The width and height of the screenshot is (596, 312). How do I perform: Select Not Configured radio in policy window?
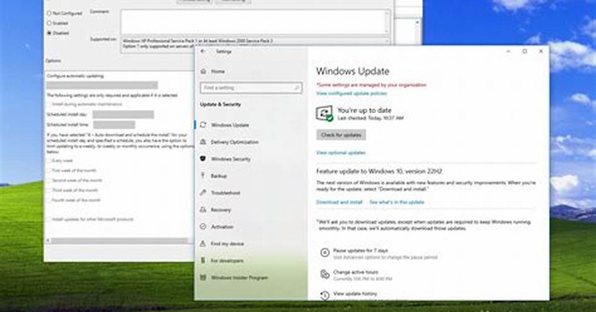(49, 13)
